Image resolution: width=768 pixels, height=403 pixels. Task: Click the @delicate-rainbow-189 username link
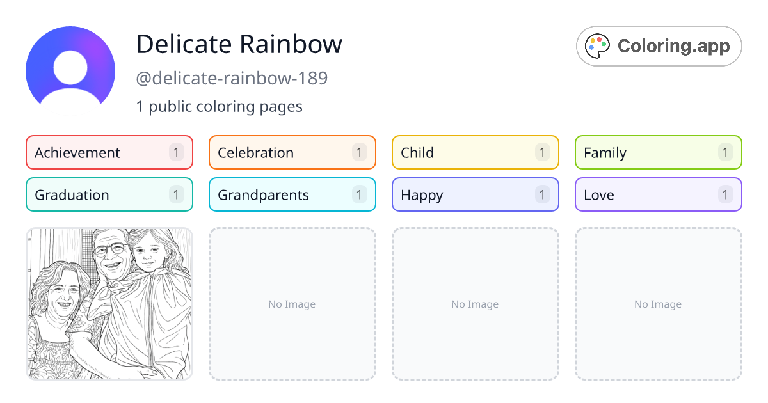coord(232,78)
